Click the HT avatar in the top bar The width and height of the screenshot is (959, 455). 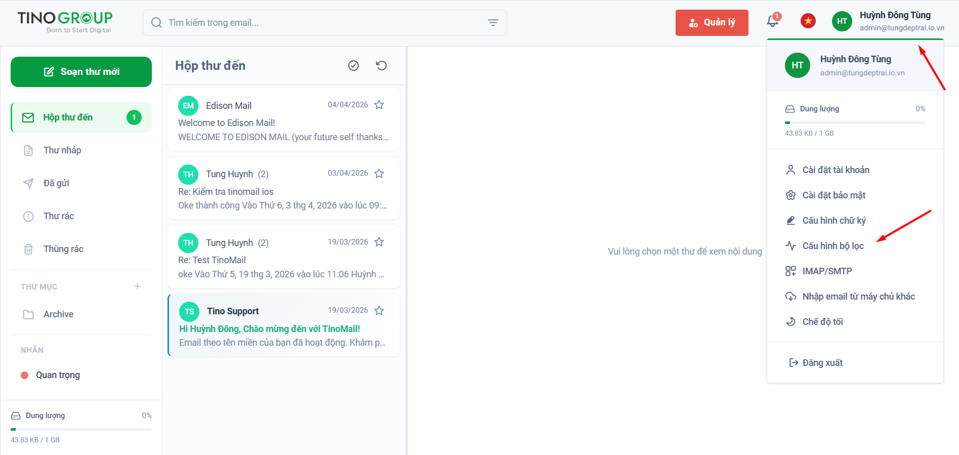pyautogui.click(x=842, y=21)
